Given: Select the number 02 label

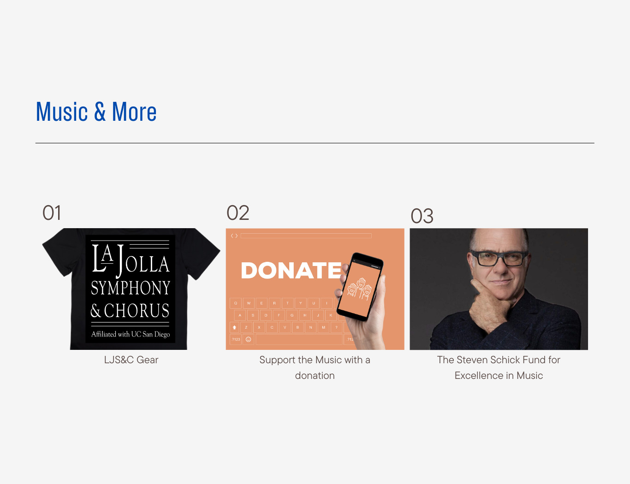Looking at the screenshot, I should (238, 213).
